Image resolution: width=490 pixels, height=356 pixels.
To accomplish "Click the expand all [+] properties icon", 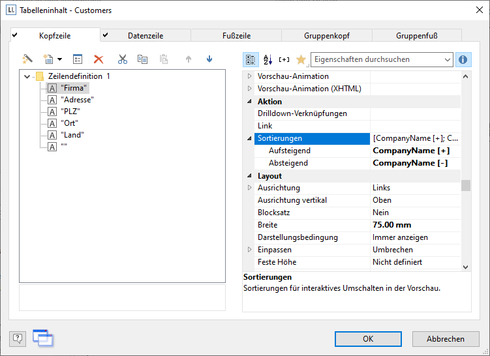I will [x=284, y=59].
